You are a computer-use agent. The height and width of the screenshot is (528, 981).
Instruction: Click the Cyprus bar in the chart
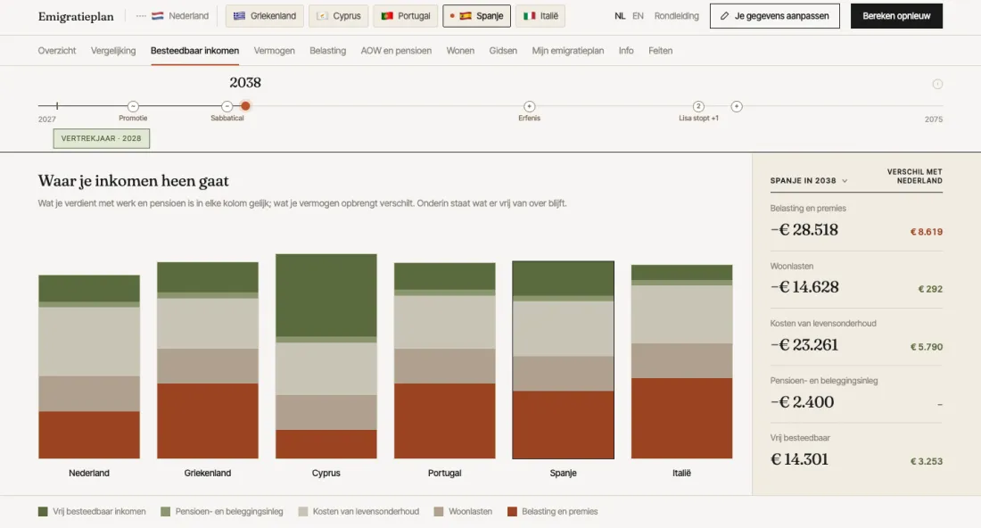pos(326,356)
